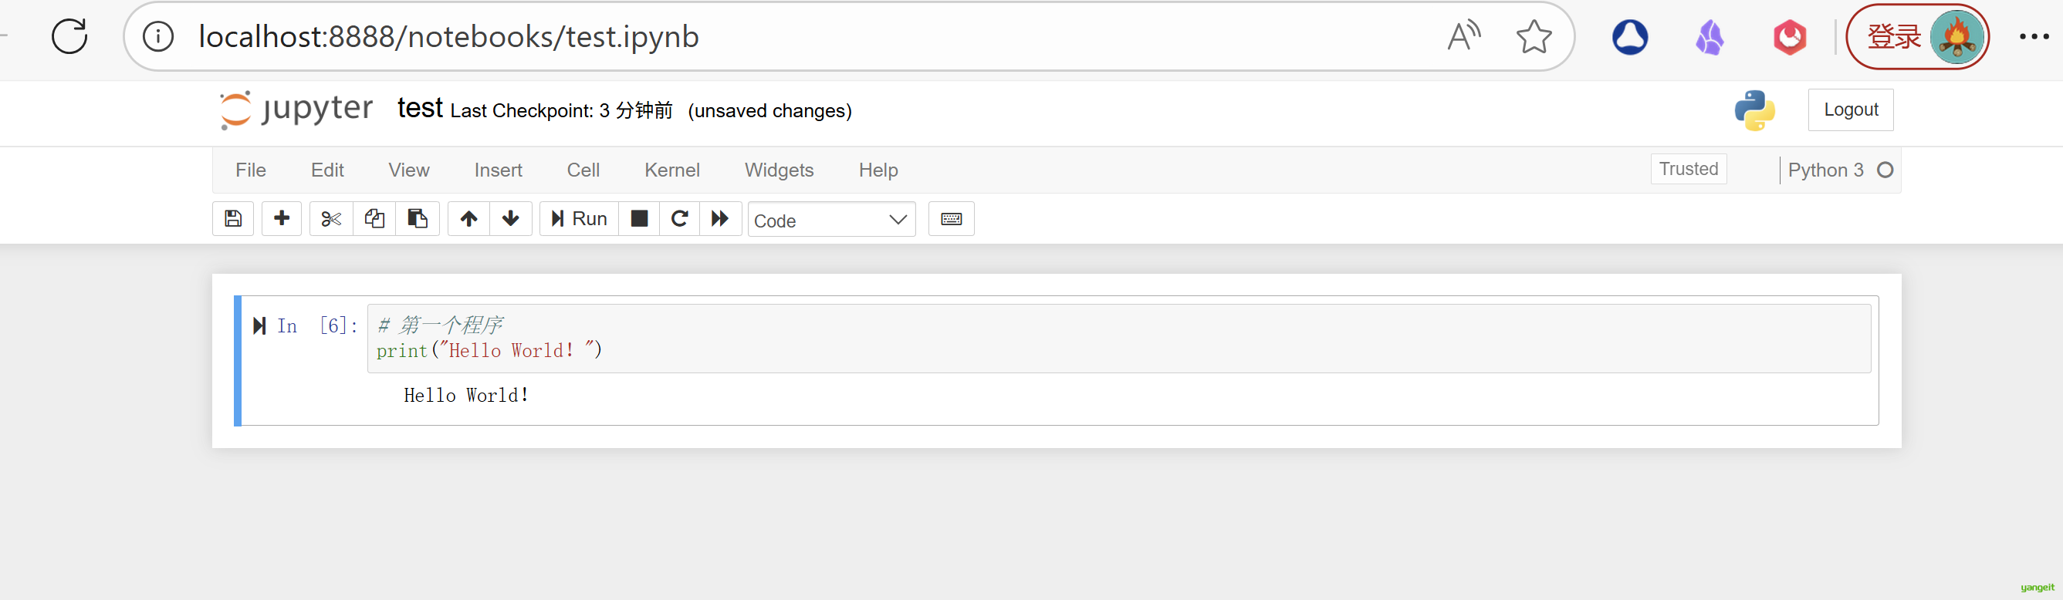Move the selected cell up
Image resolution: width=2063 pixels, height=600 pixels.
[468, 219]
